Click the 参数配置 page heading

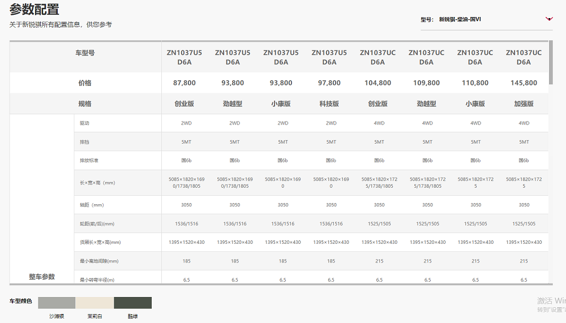(35, 10)
